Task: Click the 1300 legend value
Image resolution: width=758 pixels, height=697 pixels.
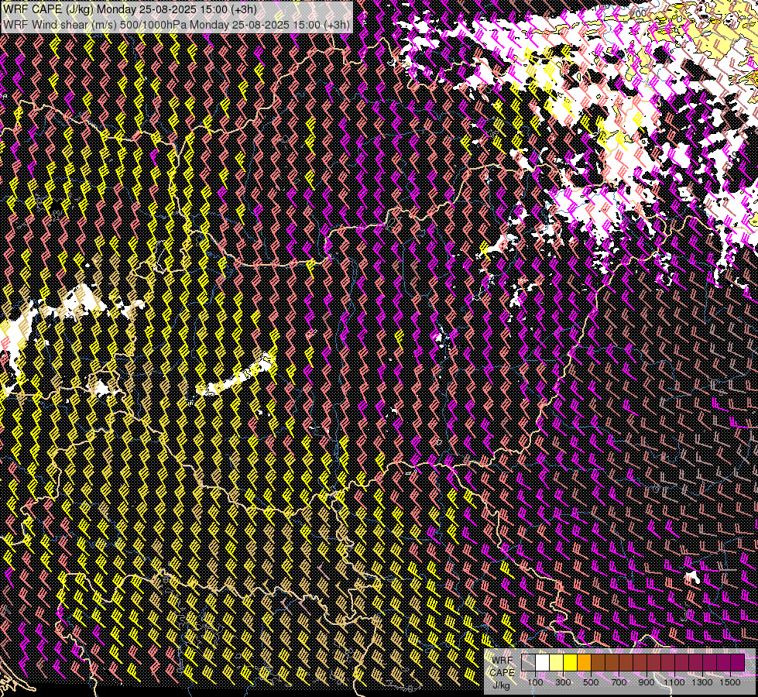Action: click(702, 682)
